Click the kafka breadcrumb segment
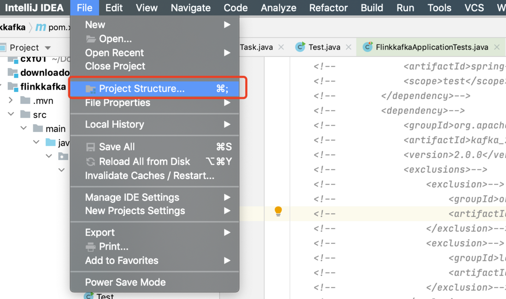The image size is (506, 299). (12, 28)
